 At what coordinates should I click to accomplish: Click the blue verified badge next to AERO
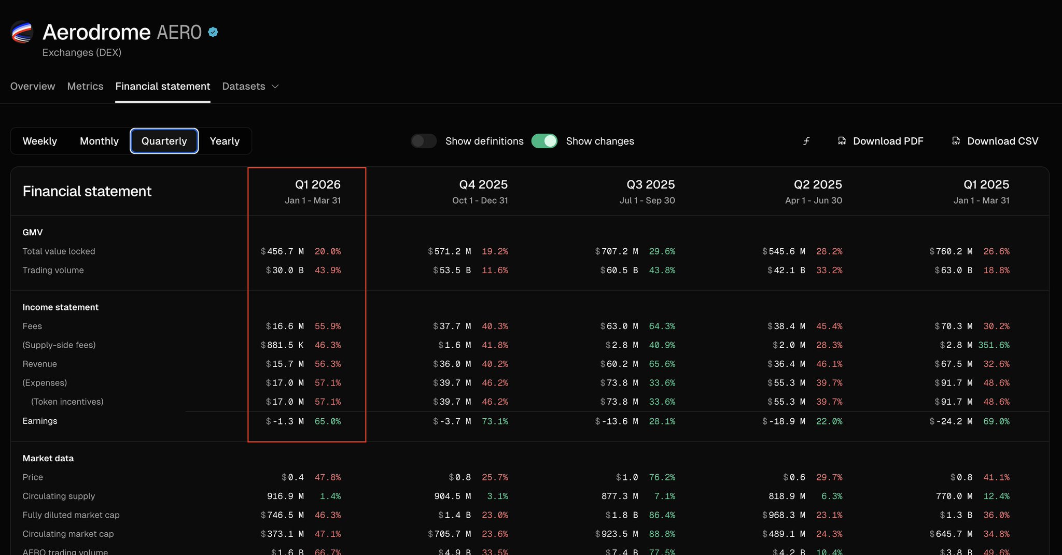click(x=213, y=32)
